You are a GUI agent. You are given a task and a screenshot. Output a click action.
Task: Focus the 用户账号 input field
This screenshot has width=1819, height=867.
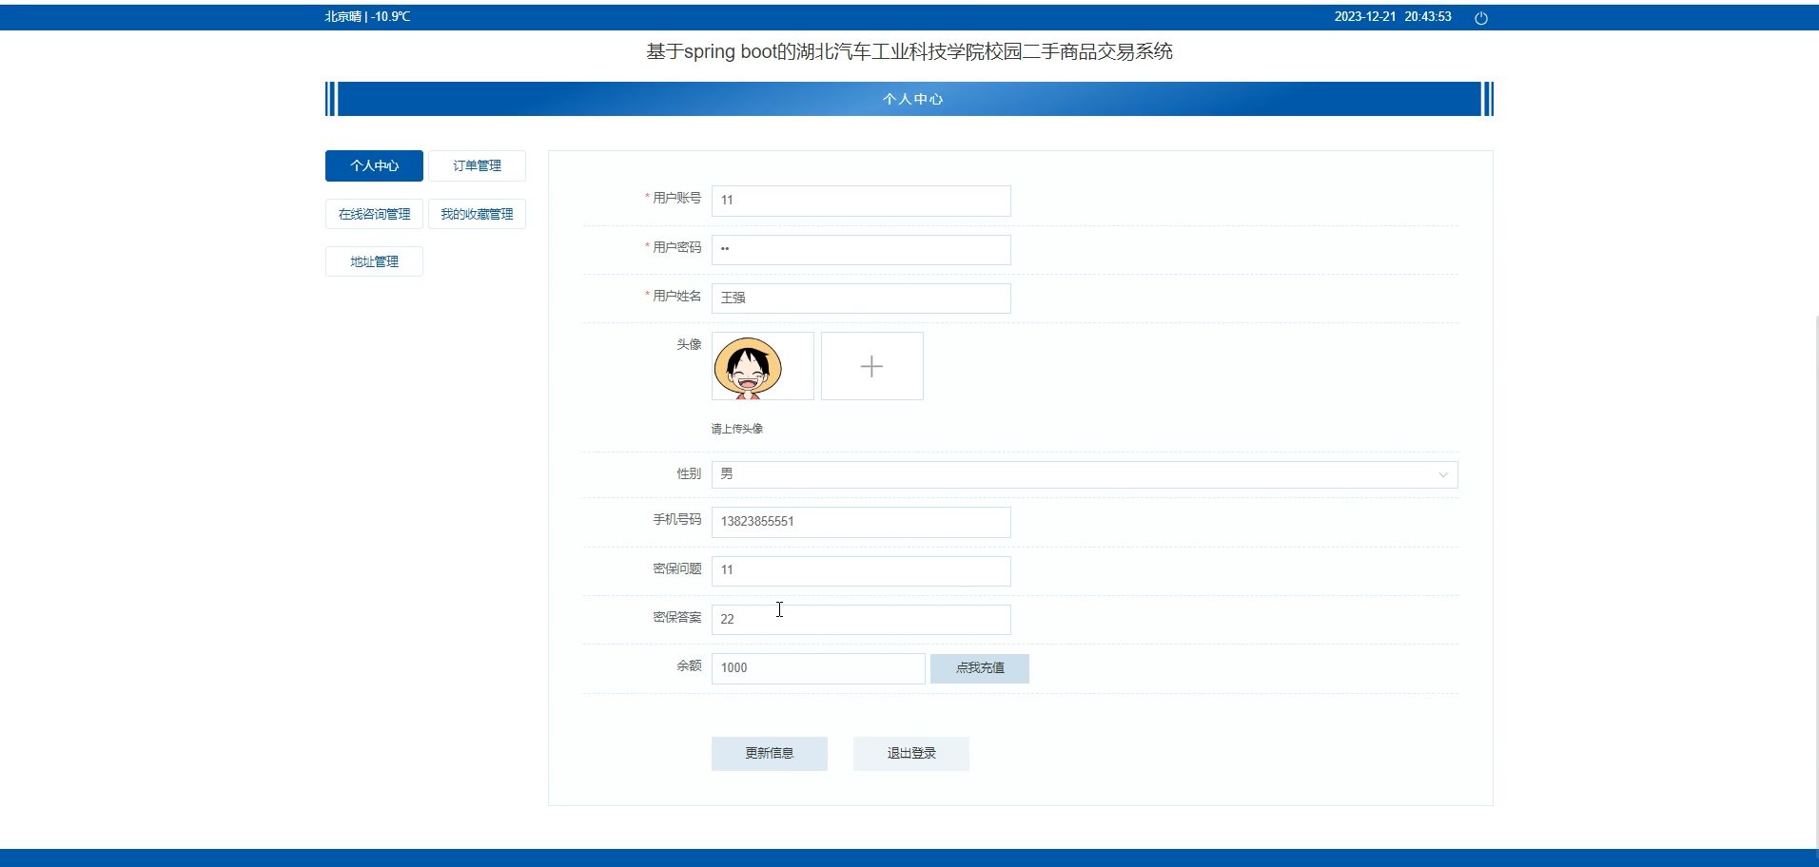[861, 201]
